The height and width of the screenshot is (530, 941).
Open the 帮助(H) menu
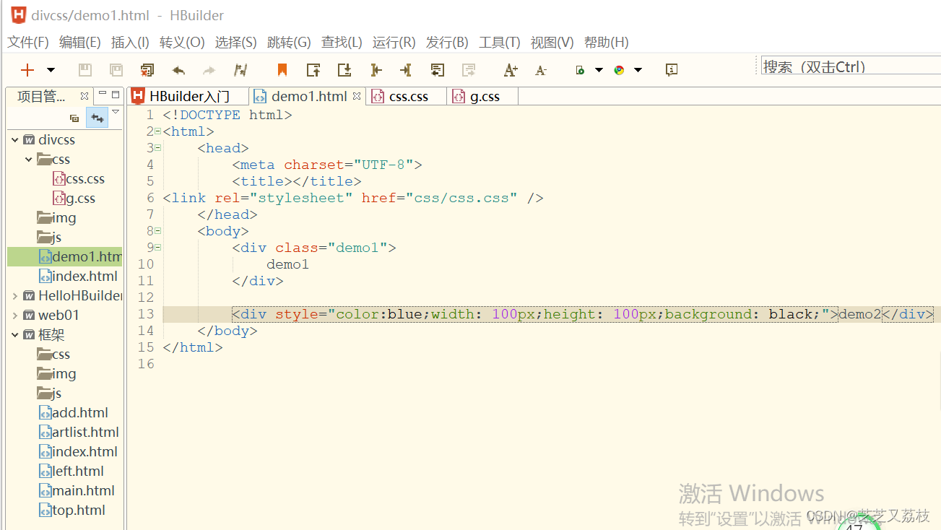point(606,43)
